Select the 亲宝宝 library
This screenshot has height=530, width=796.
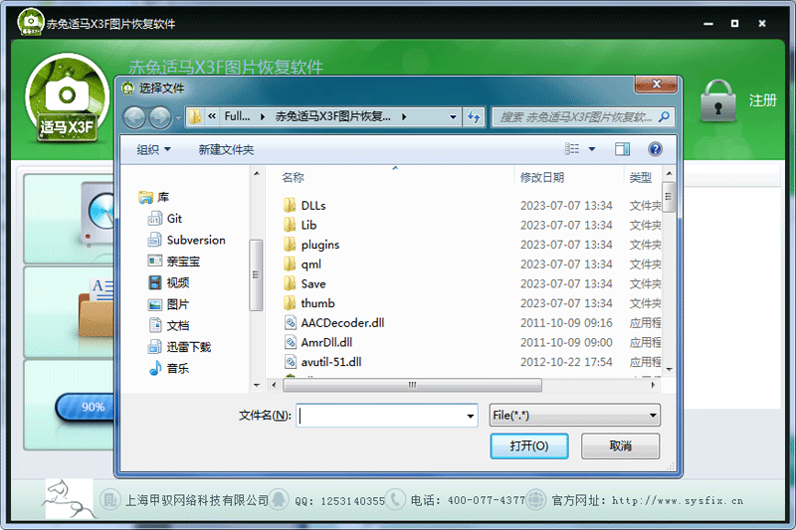tap(173, 262)
